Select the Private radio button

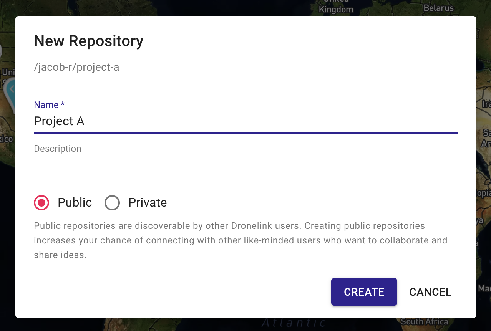112,202
